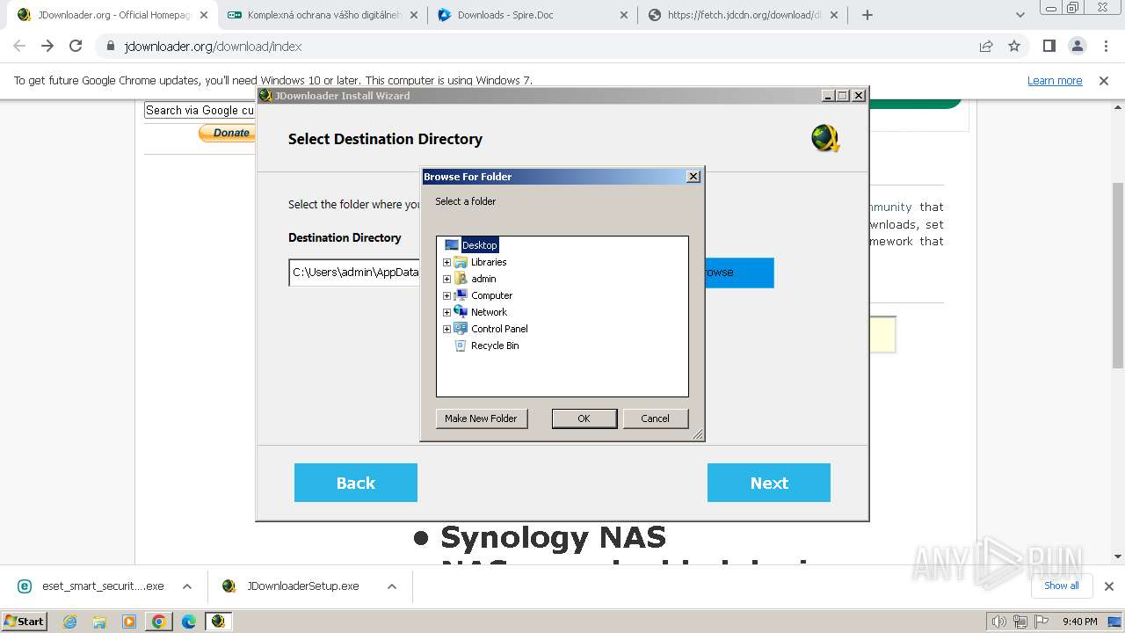Select the "Recycle Bin" tree label
1125x633 pixels.
pos(495,346)
